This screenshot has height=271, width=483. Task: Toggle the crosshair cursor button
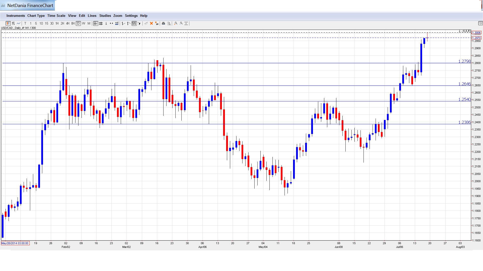click(96, 23)
